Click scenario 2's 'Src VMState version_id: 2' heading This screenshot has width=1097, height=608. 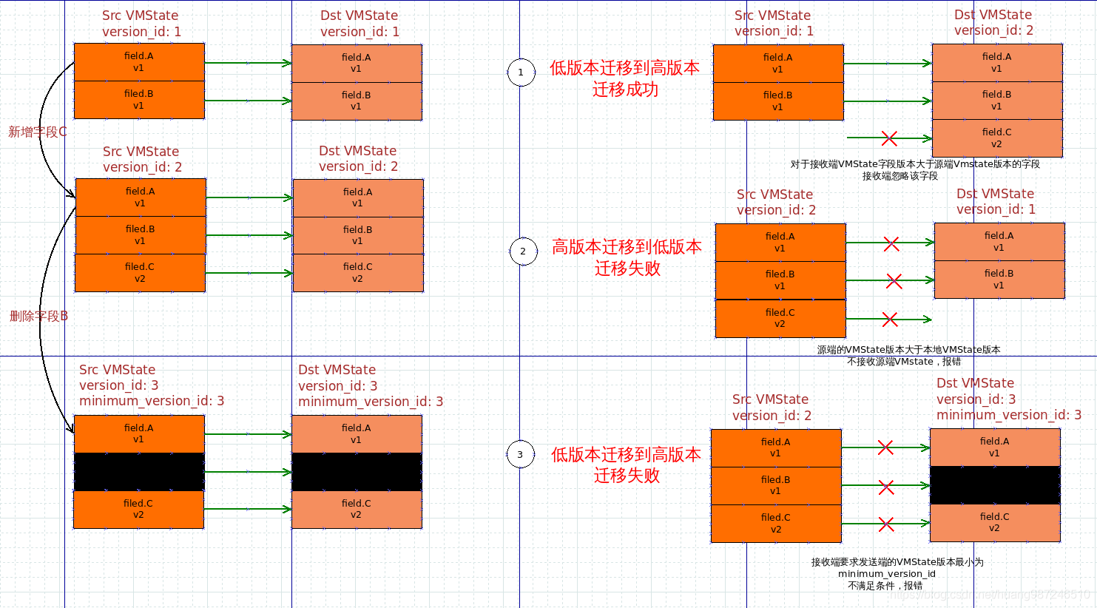[x=776, y=202]
